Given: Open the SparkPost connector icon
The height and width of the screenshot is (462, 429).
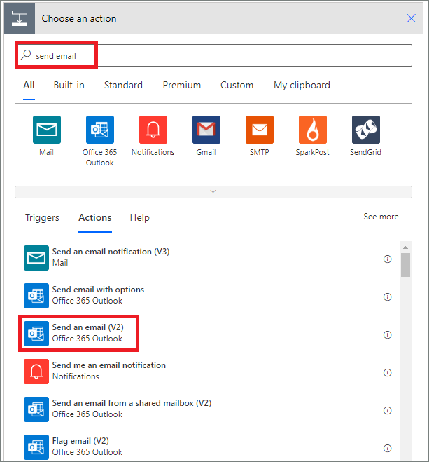Looking at the screenshot, I should point(313,130).
